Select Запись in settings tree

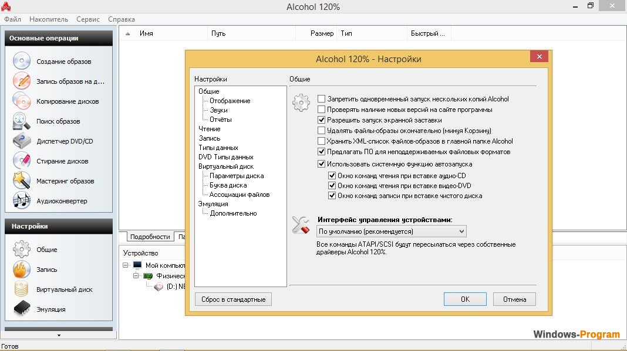209,138
